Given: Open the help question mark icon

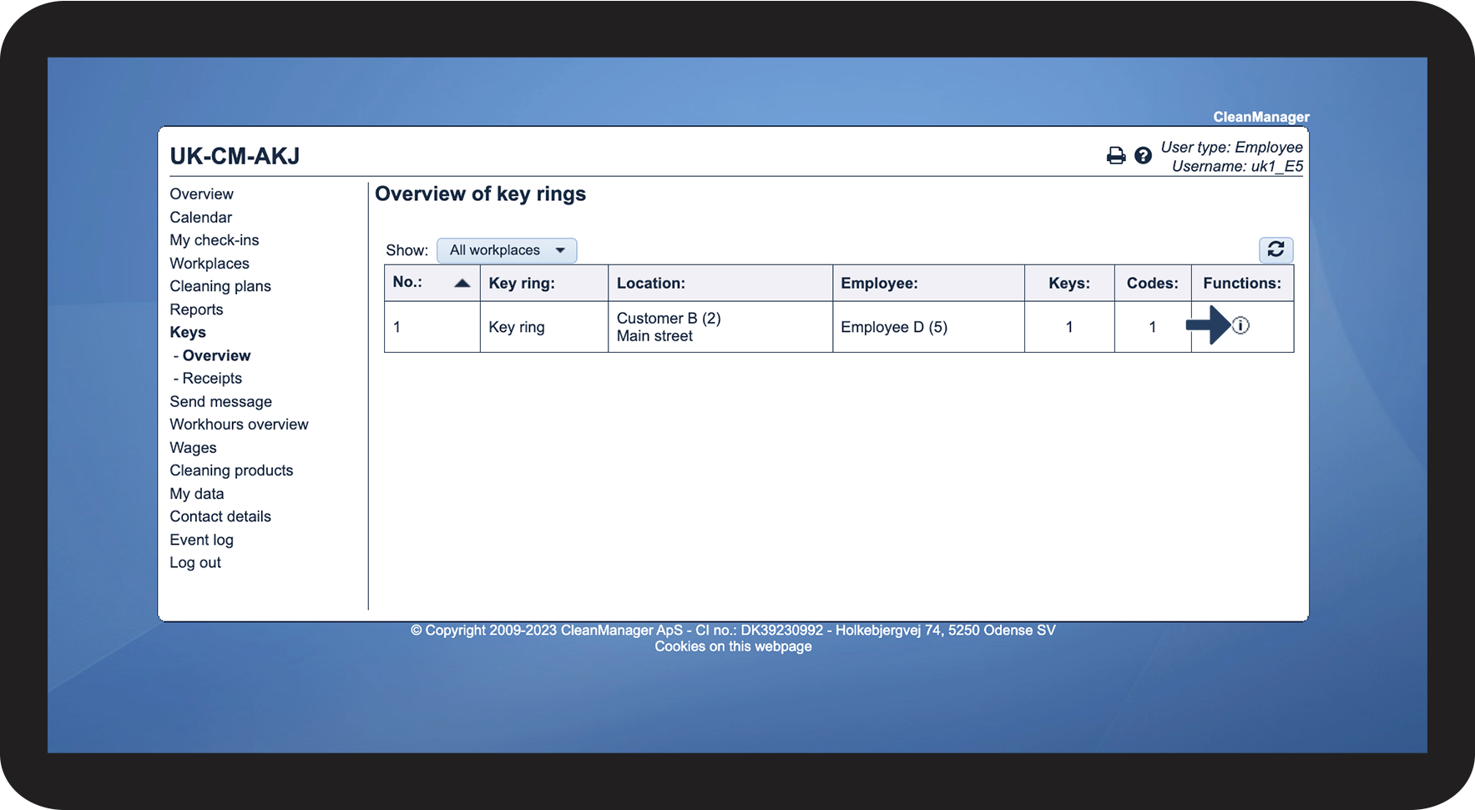Looking at the screenshot, I should [x=1144, y=156].
